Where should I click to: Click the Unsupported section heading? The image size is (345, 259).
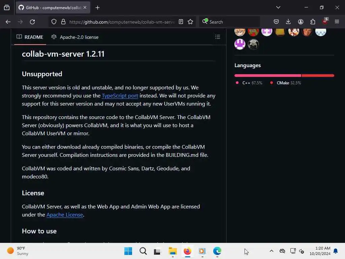click(42, 74)
